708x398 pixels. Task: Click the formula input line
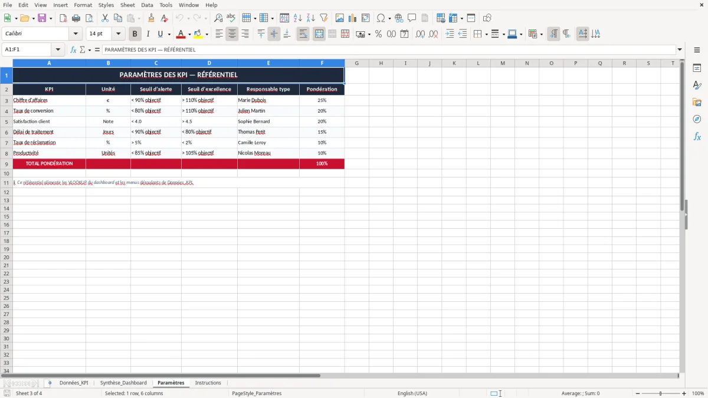[x=388, y=50]
